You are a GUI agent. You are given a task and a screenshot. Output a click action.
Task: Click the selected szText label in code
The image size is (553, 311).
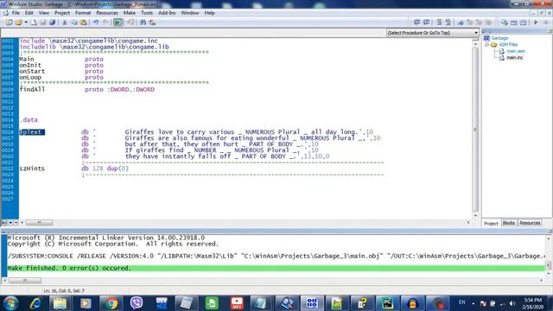pos(32,132)
